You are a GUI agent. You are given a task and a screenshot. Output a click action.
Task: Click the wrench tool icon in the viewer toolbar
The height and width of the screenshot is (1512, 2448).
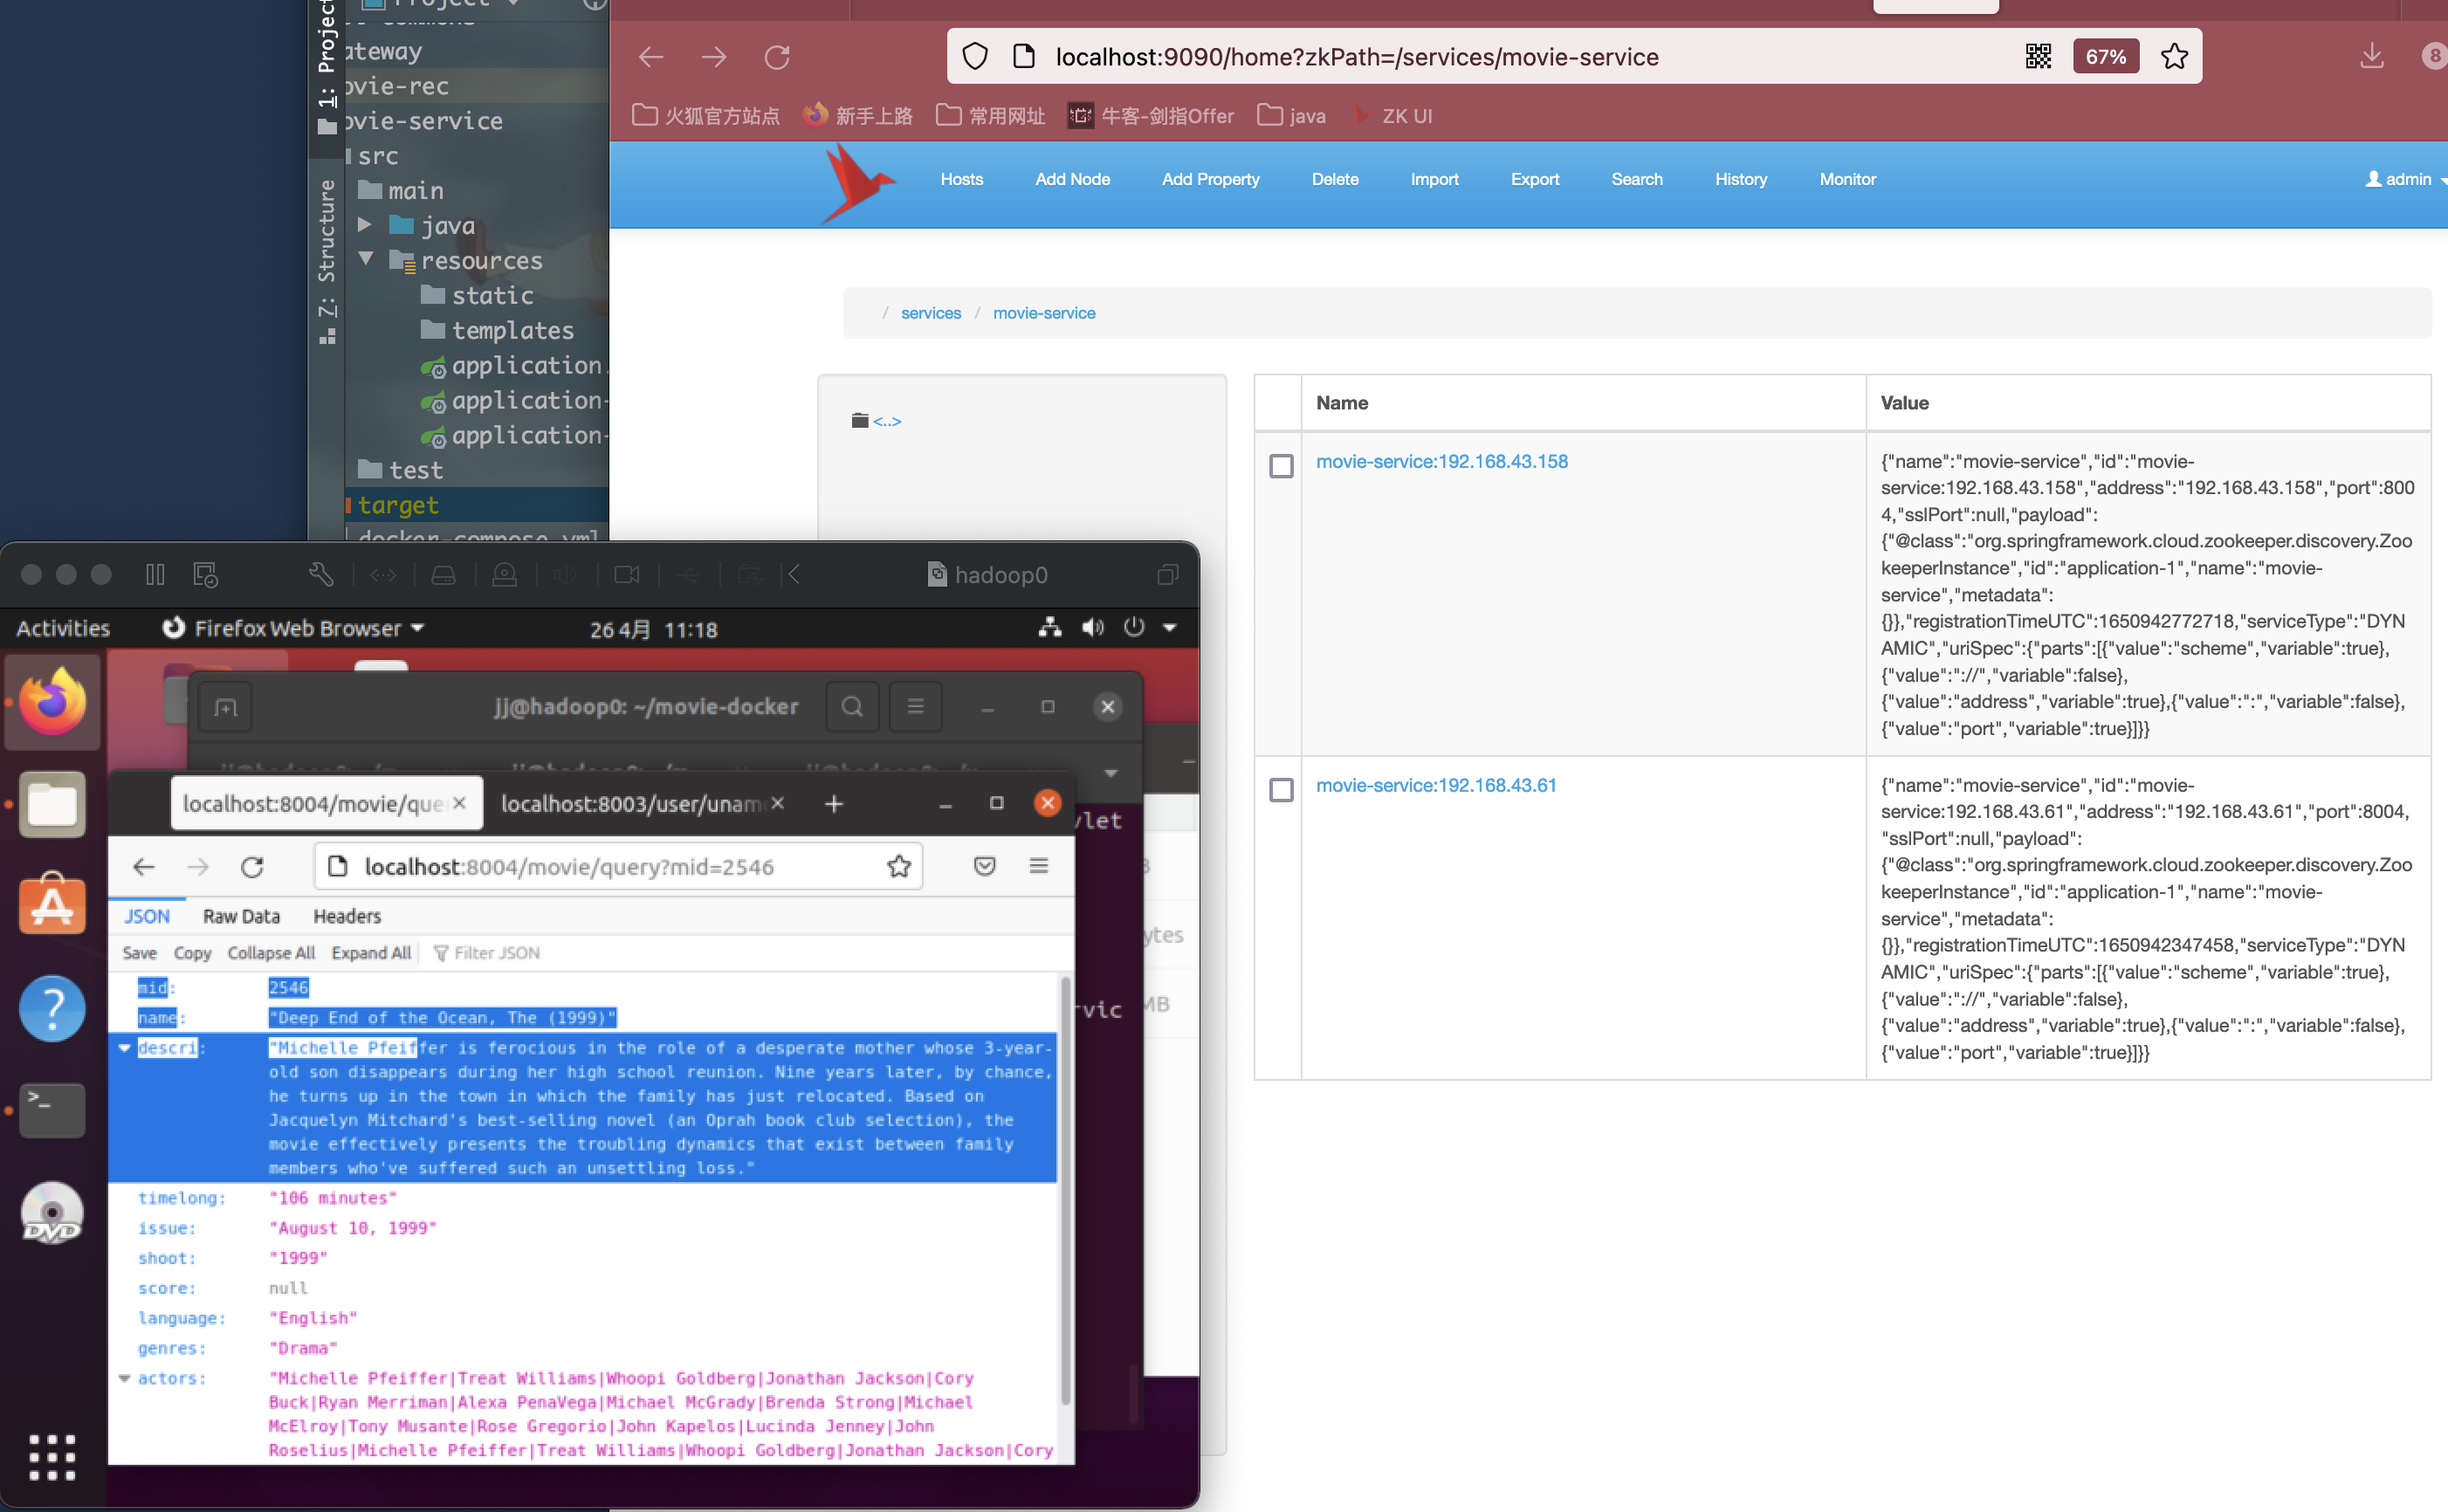pos(320,574)
